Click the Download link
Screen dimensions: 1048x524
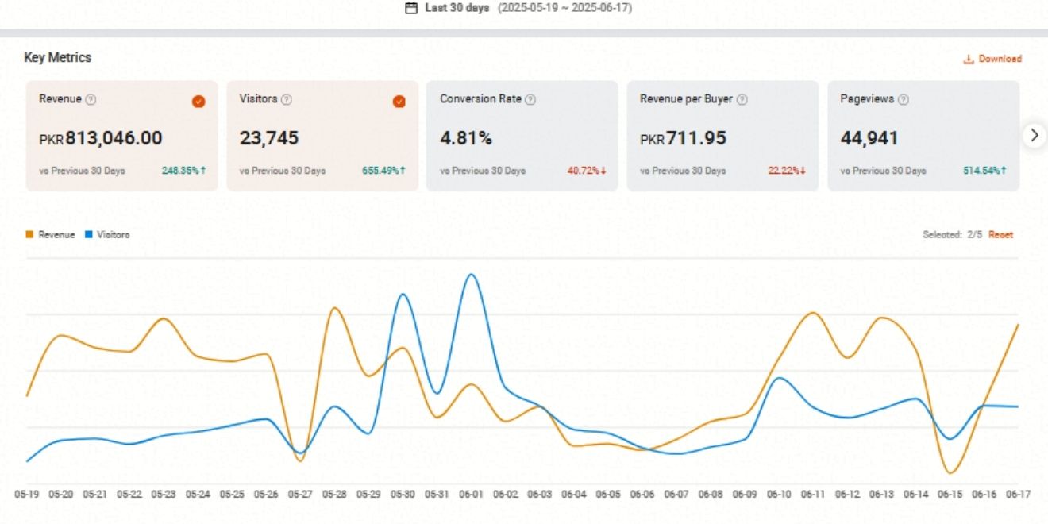[1000, 60]
